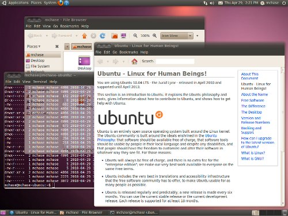The width and height of the screenshot is (288, 216).
Task: Go up one folder in File Browser
Action: click(84, 36)
